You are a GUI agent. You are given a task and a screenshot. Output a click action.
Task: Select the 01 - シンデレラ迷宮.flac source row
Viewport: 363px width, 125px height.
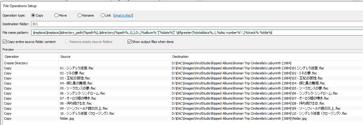(x=77, y=68)
